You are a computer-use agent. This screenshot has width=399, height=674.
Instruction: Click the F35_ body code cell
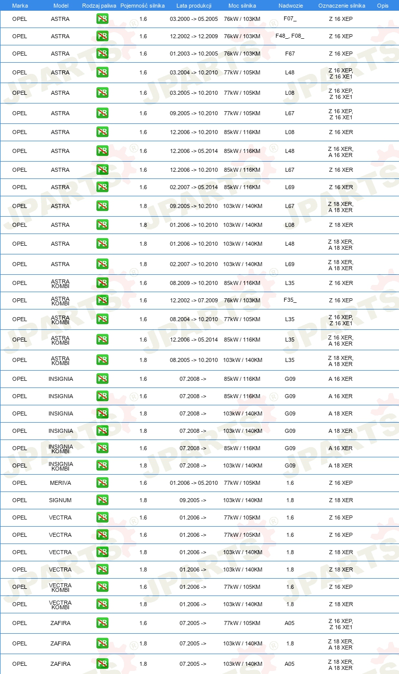pos(290,300)
